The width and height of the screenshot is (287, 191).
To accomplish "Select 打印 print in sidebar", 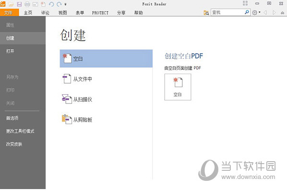I will click(x=23, y=90).
